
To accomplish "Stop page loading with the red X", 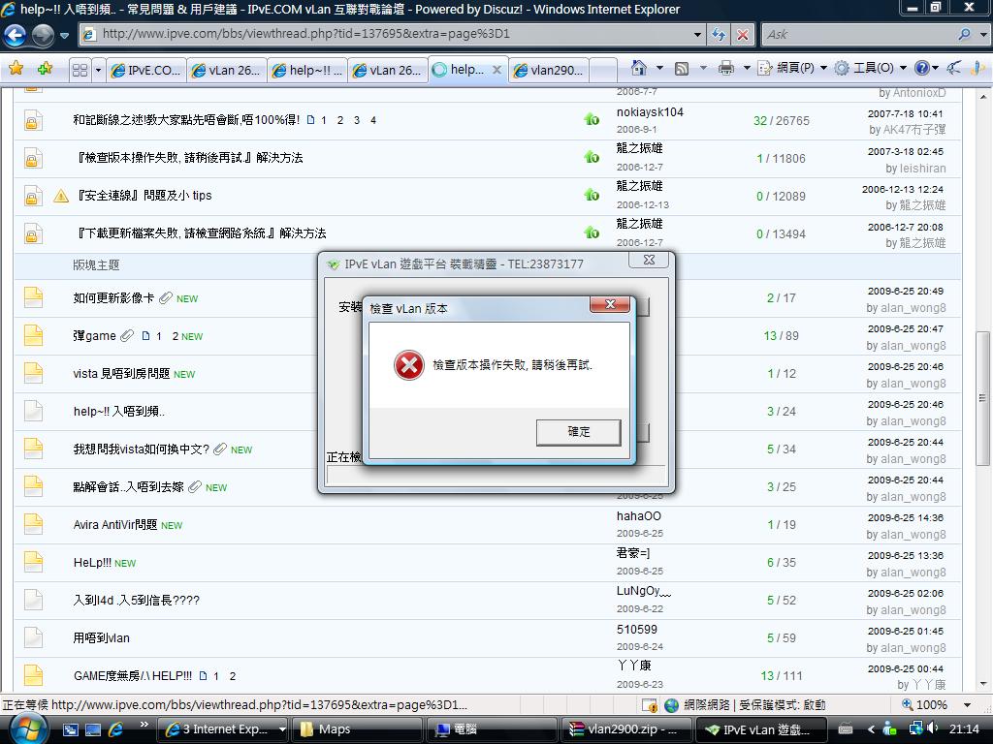I will click(743, 34).
